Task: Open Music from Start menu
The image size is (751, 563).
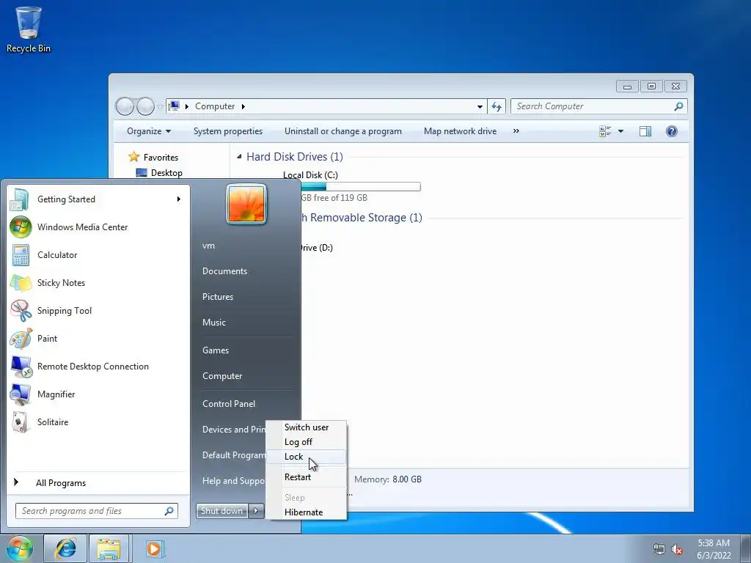Action: click(x=213, y=323)
